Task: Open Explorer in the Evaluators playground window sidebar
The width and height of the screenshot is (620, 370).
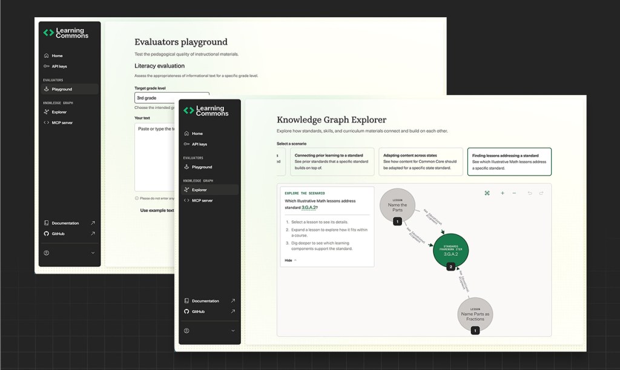Action: [x=70, y=112]
